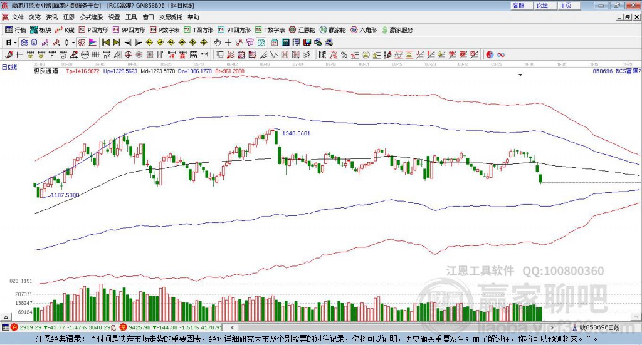Click the Md=1223.5870 indicator value
Image resolution: width=642 pixels, height=345 pixels.
(157, 71)
